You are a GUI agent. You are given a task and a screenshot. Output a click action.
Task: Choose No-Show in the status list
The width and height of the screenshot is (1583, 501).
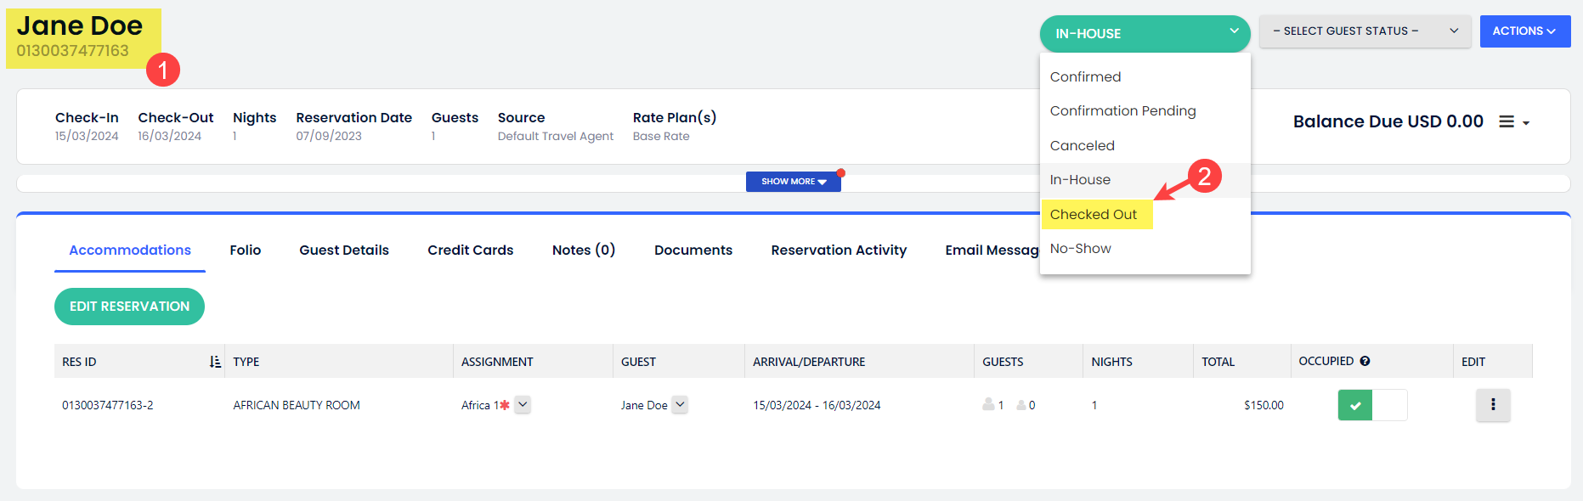[x=1080, y=249]
